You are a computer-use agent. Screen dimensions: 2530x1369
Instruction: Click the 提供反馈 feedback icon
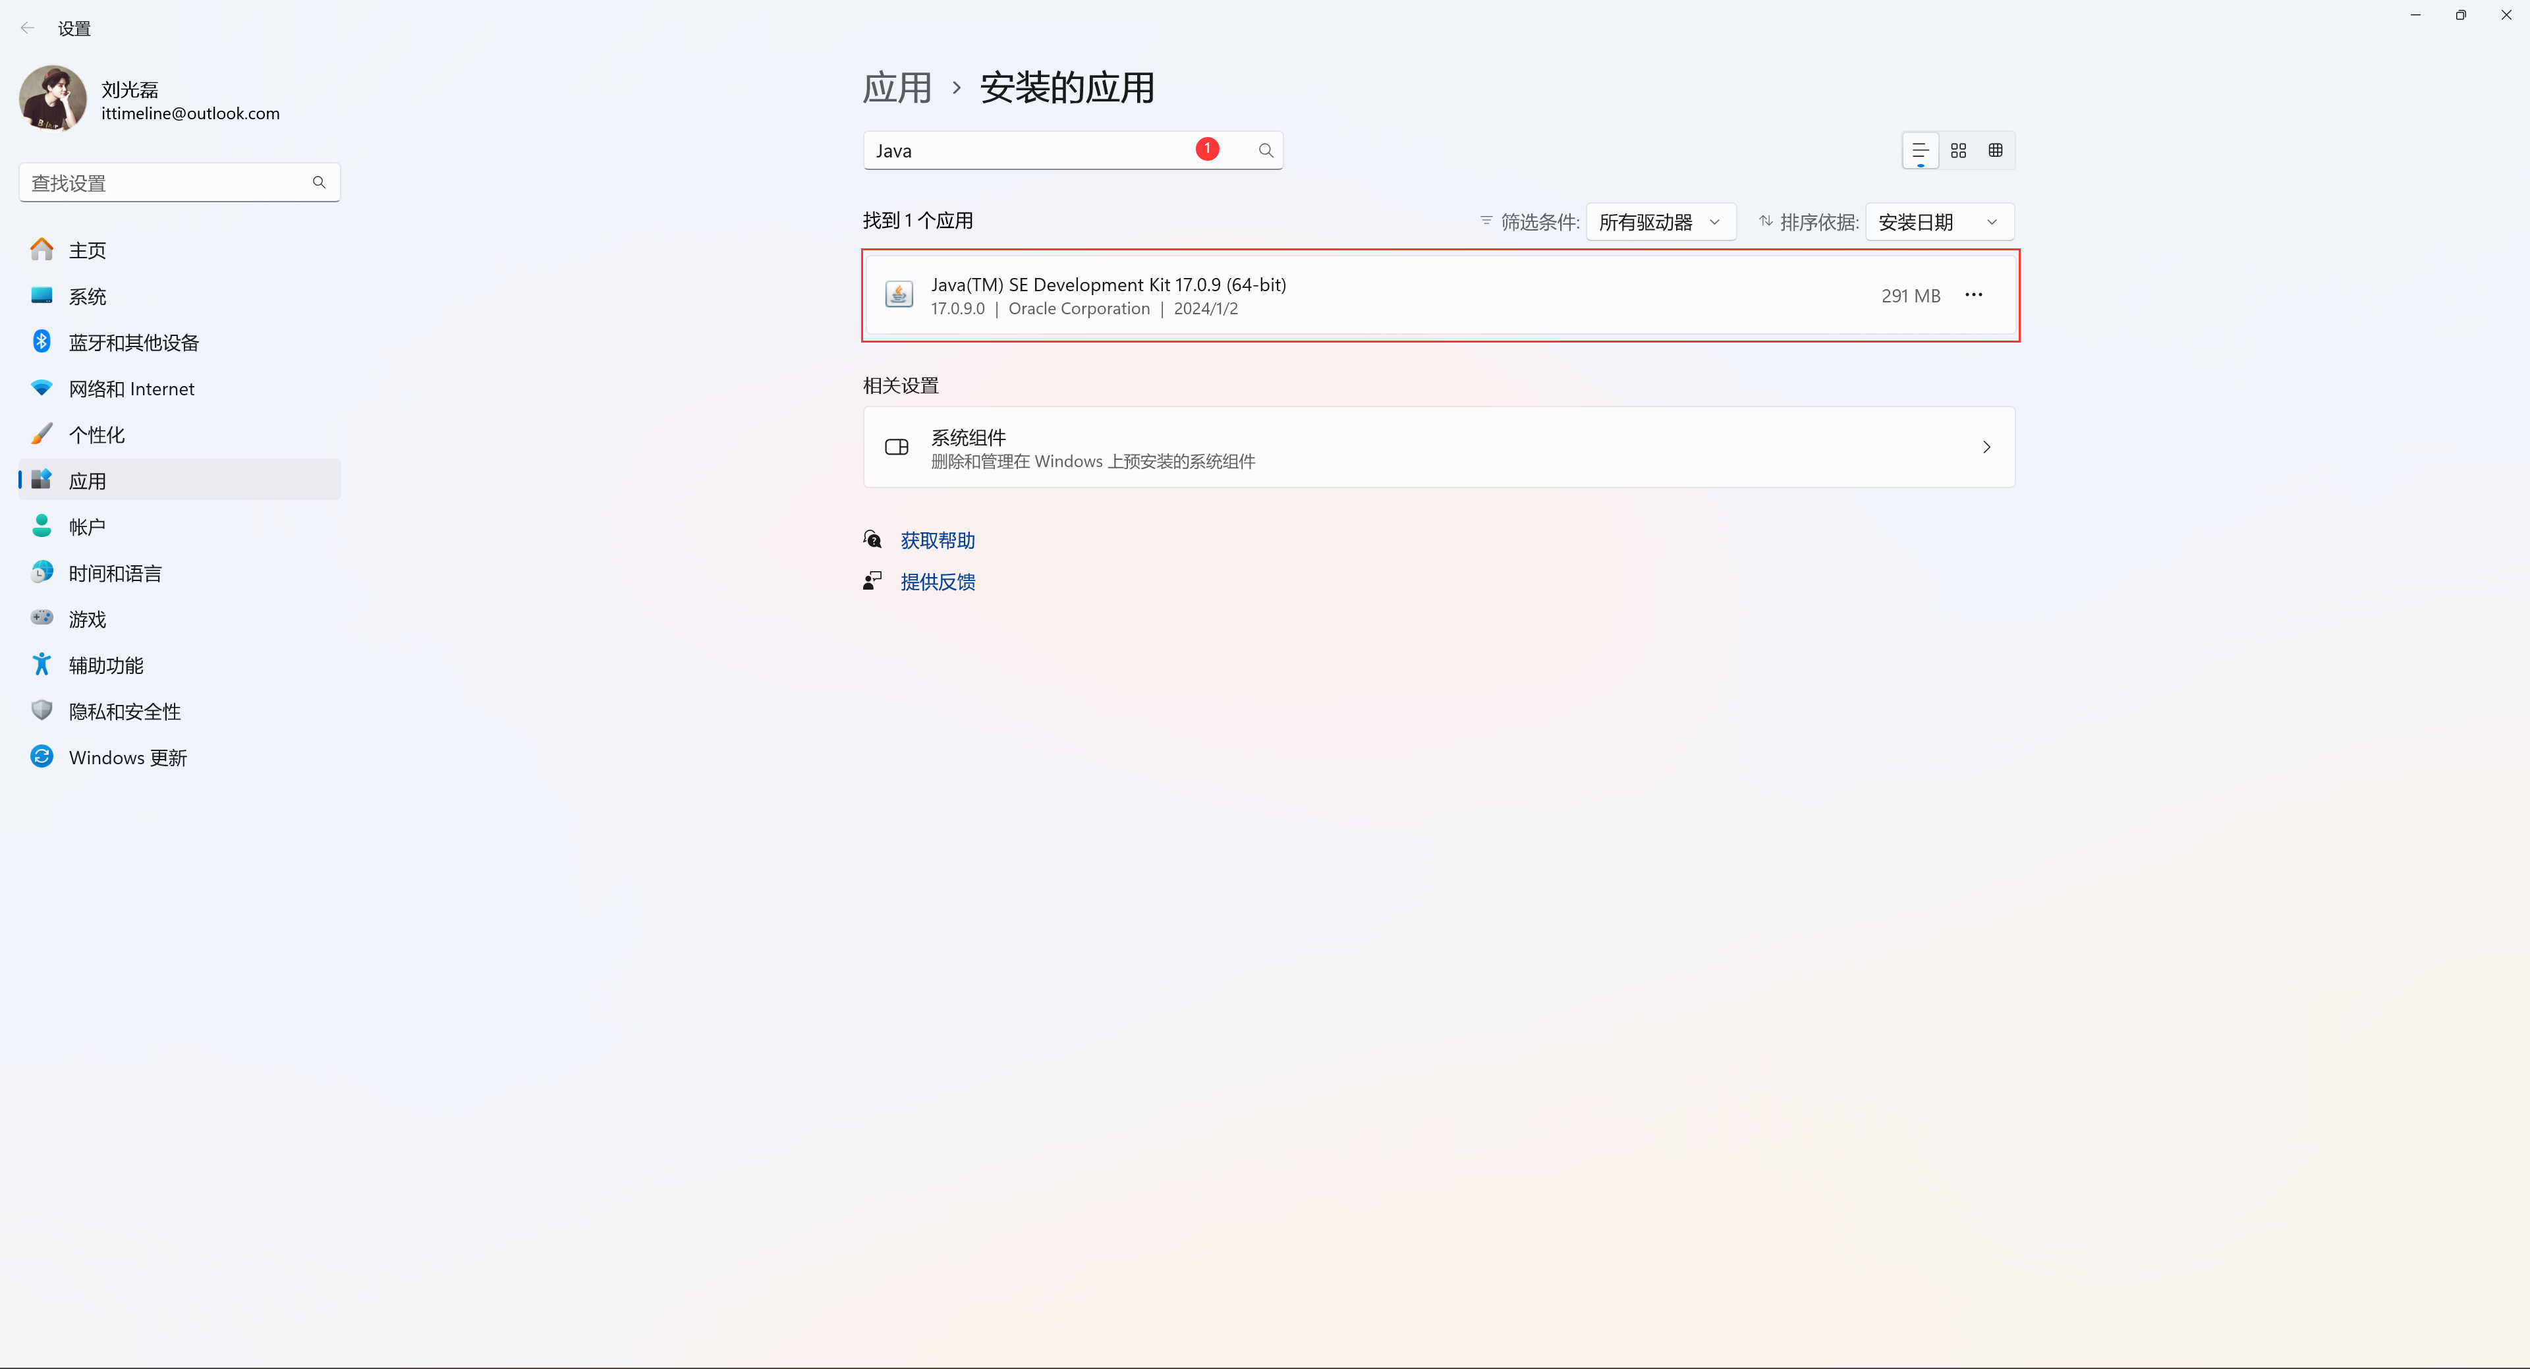tap(872, 580)
